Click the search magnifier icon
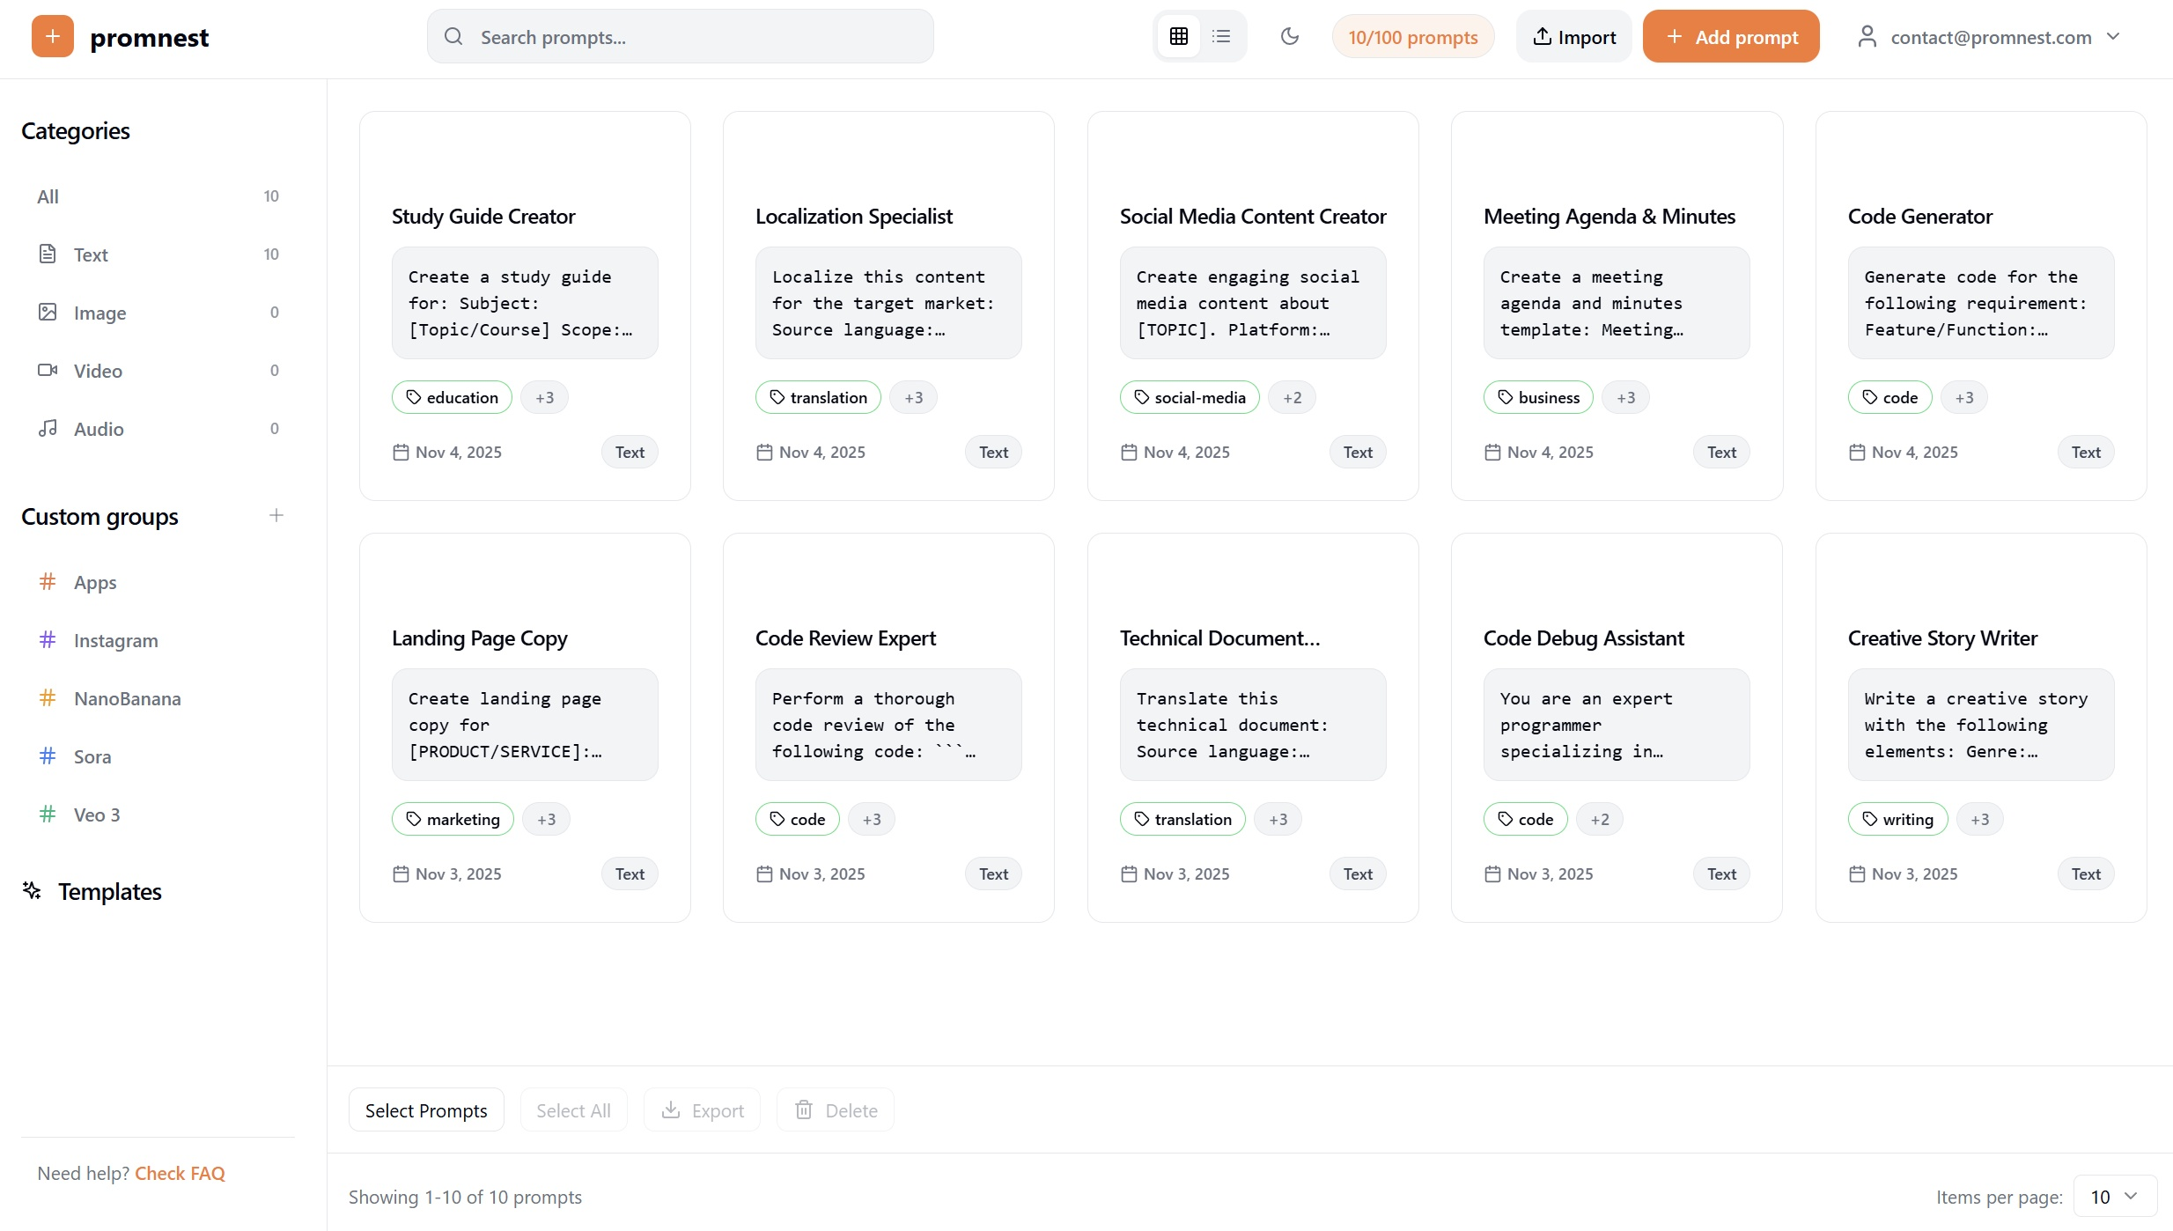Viewport: 2173px width, 1231px height. [x=453, y=36]
